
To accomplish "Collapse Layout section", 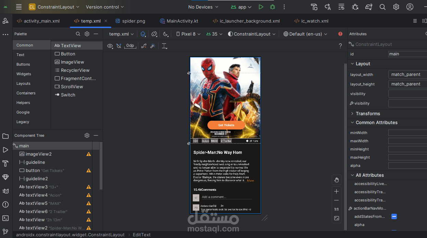I will [x=352, y=64].
